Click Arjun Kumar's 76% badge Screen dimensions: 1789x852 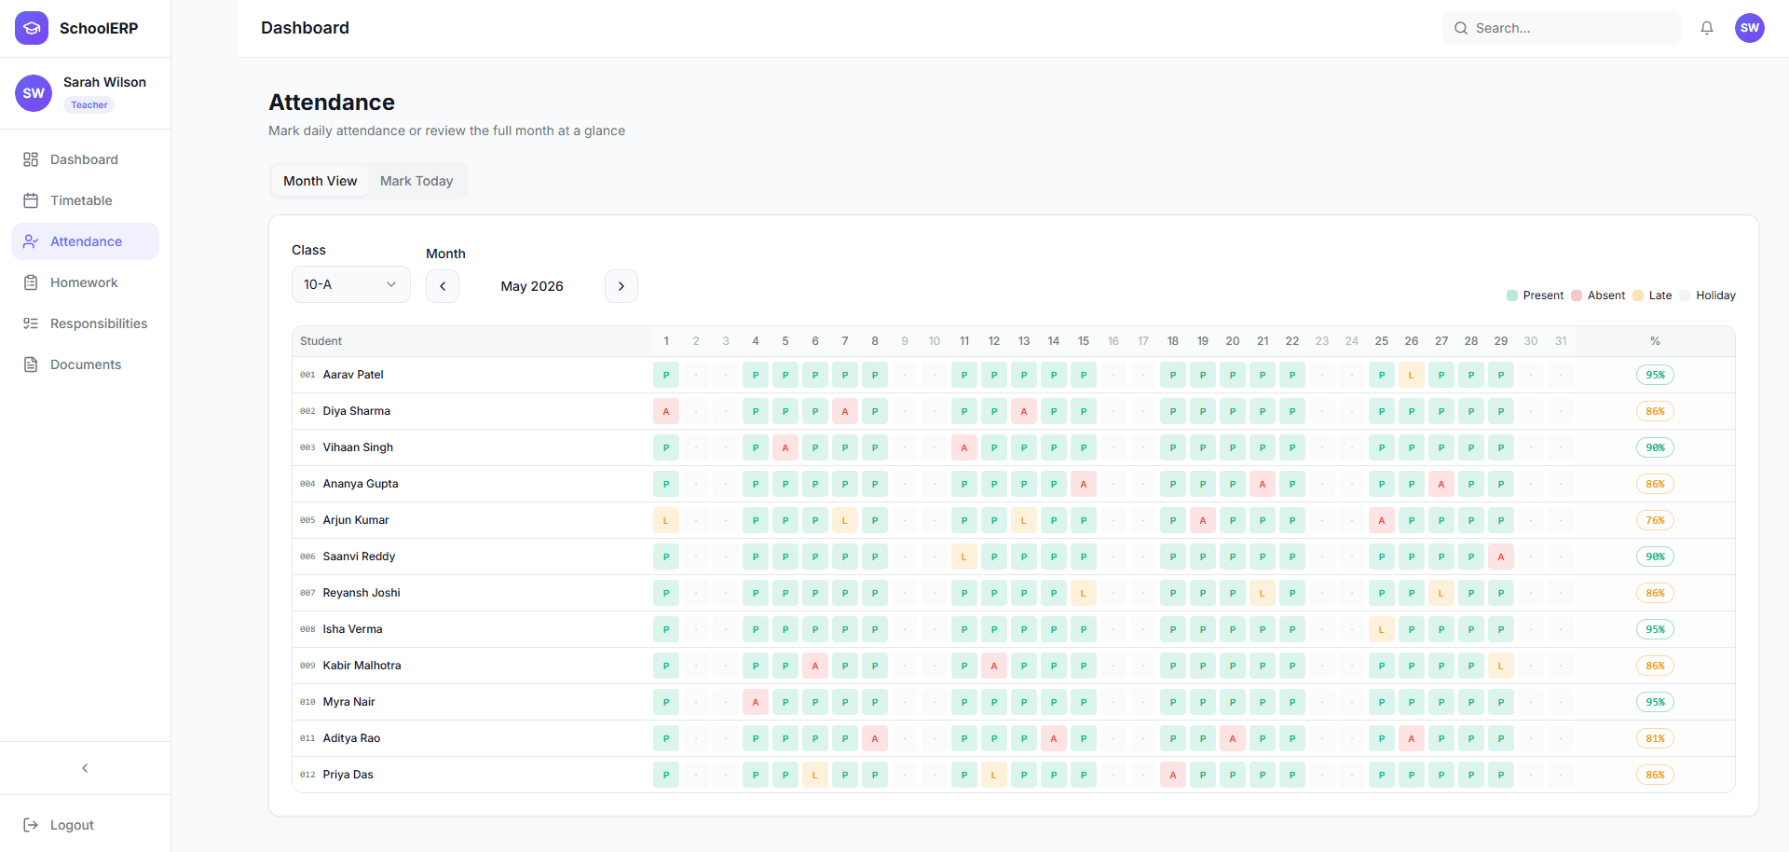tap(1655, 520)
